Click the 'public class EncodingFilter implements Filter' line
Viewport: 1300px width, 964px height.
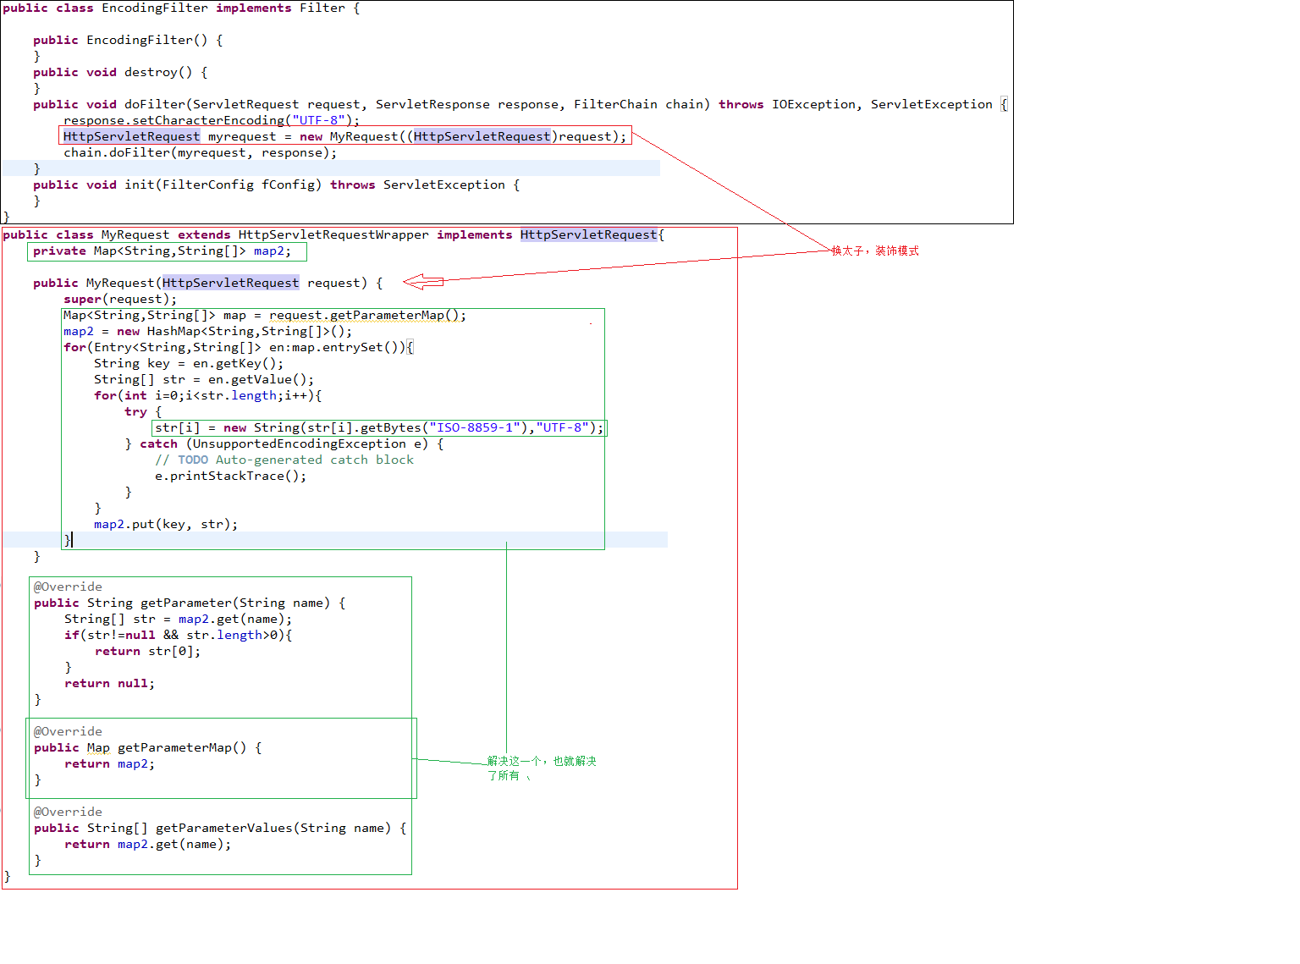(x=181, y=8)
